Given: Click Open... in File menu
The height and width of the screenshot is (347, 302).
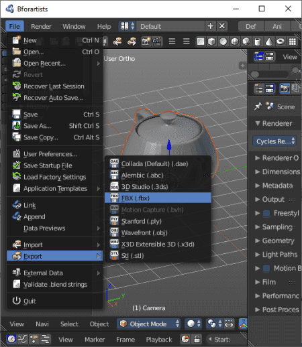Looking at the screenshot, I should 55,52.
